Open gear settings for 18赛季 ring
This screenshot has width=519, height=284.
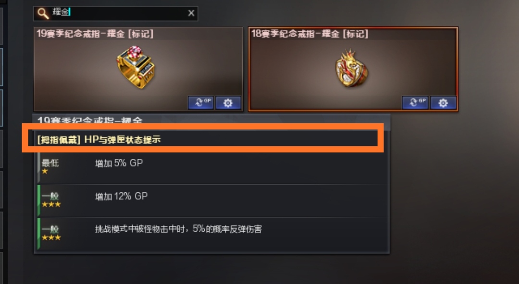(443, 103)
